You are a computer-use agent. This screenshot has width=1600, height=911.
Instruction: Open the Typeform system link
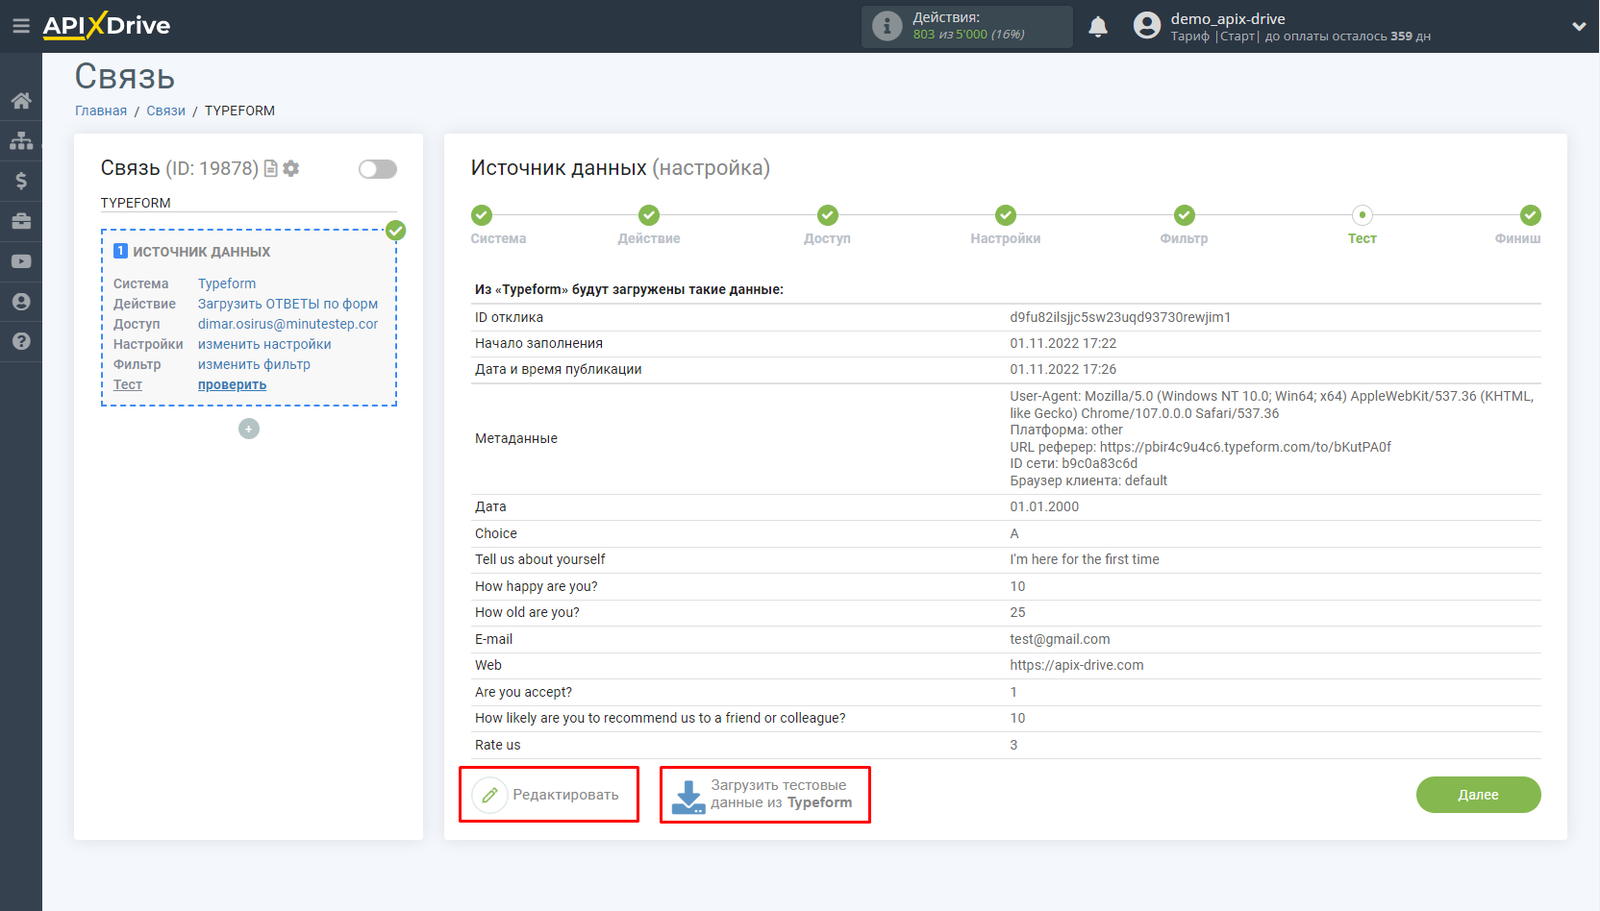227,283
